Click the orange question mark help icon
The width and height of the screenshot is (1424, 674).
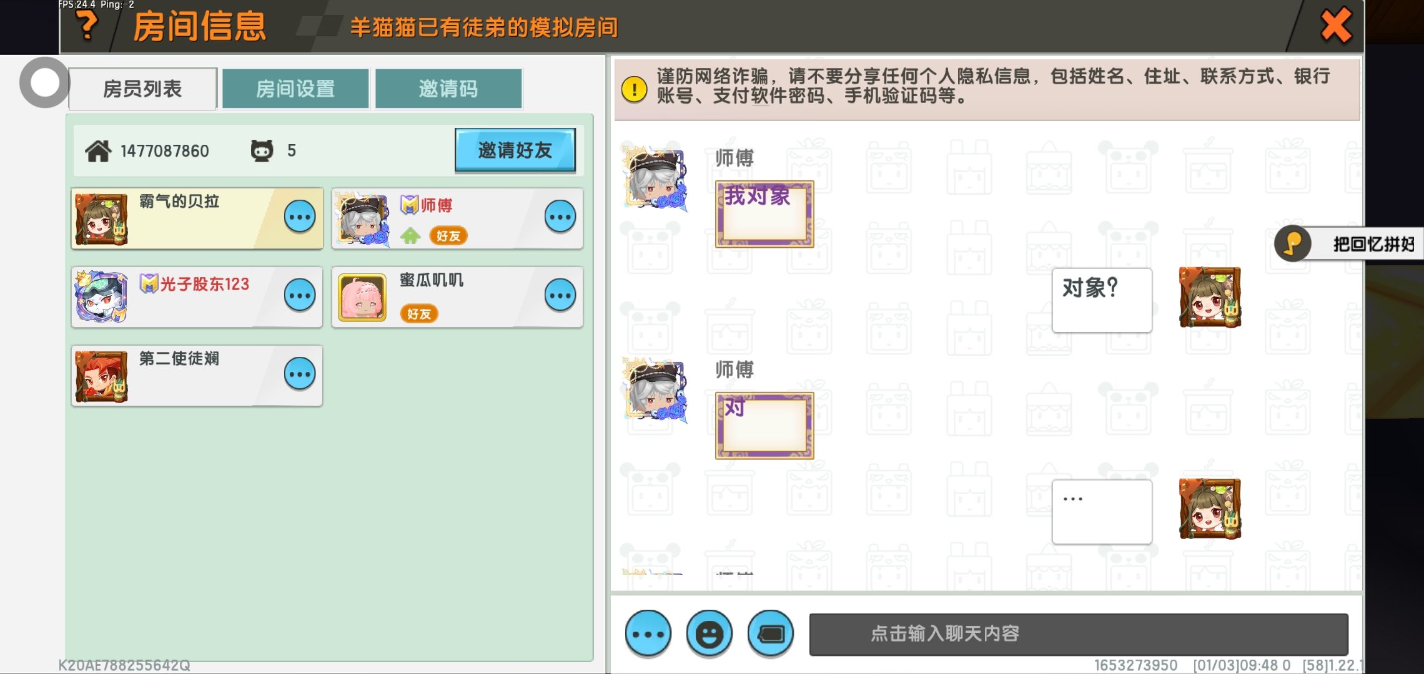point(87,26)
